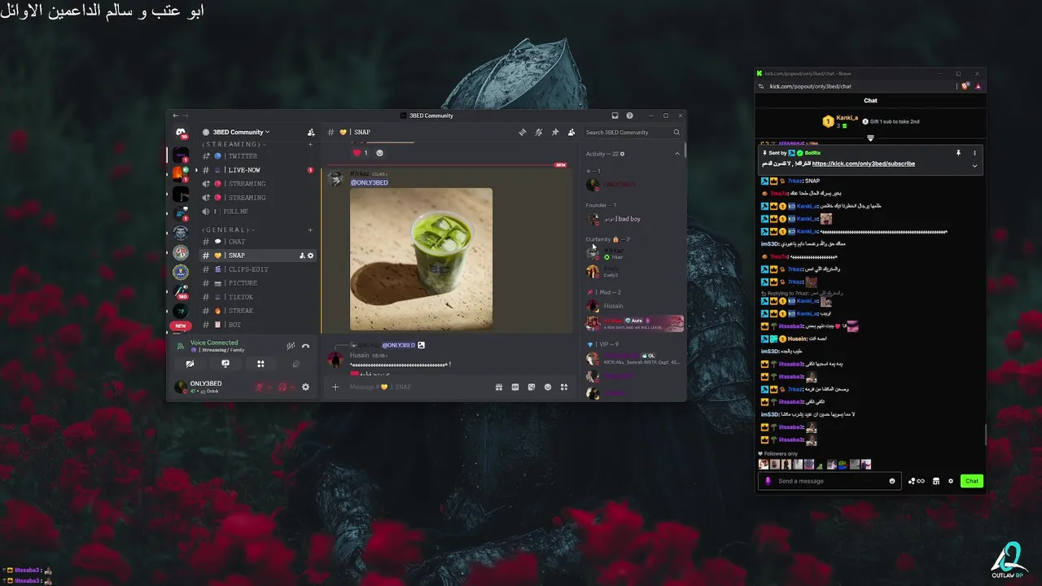Open pinned message options menu in Kick chat

click(974, 153)
